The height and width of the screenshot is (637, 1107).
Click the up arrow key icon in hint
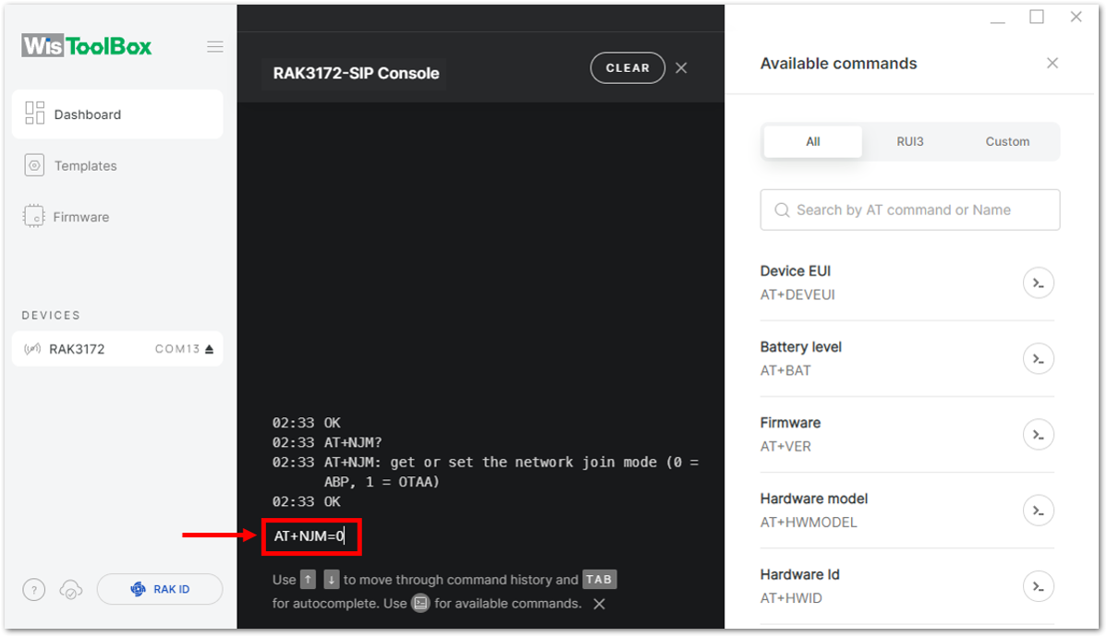point(308,580)
